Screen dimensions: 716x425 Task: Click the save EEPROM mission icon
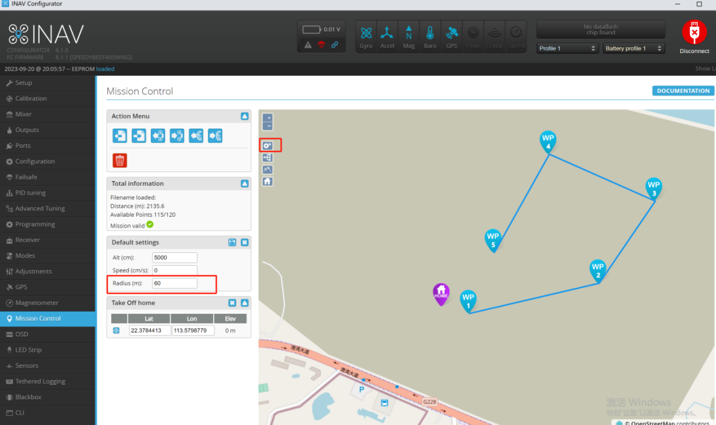[215, 136]
